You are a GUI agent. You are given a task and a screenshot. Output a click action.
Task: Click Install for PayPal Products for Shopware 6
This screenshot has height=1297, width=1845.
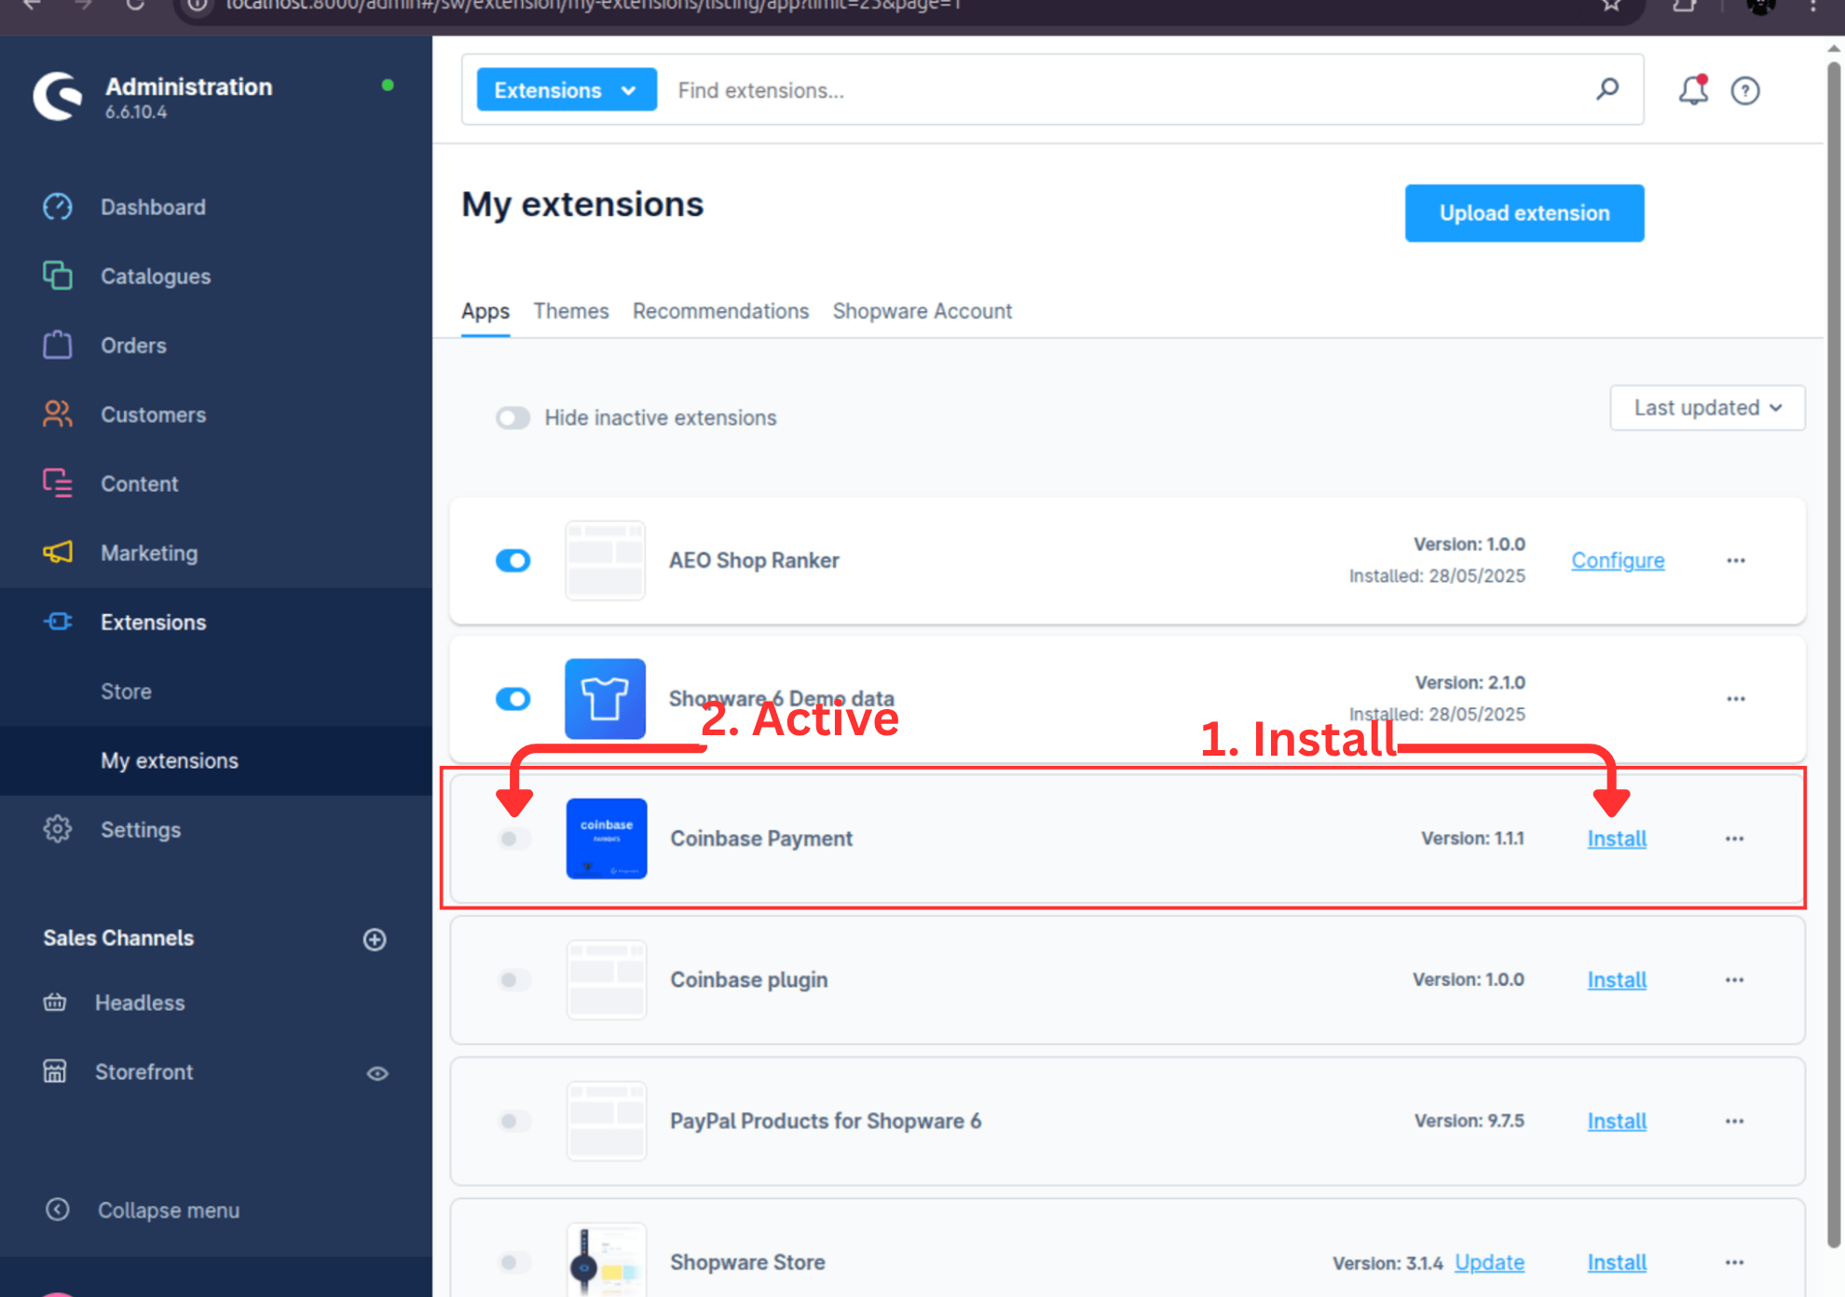click(1617, 1121)
